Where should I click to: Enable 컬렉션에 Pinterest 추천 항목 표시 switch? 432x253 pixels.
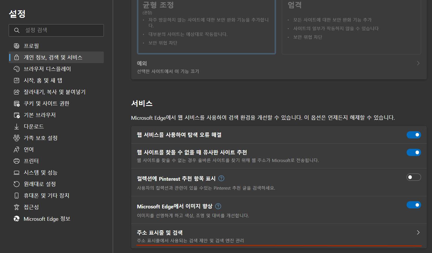414,177
